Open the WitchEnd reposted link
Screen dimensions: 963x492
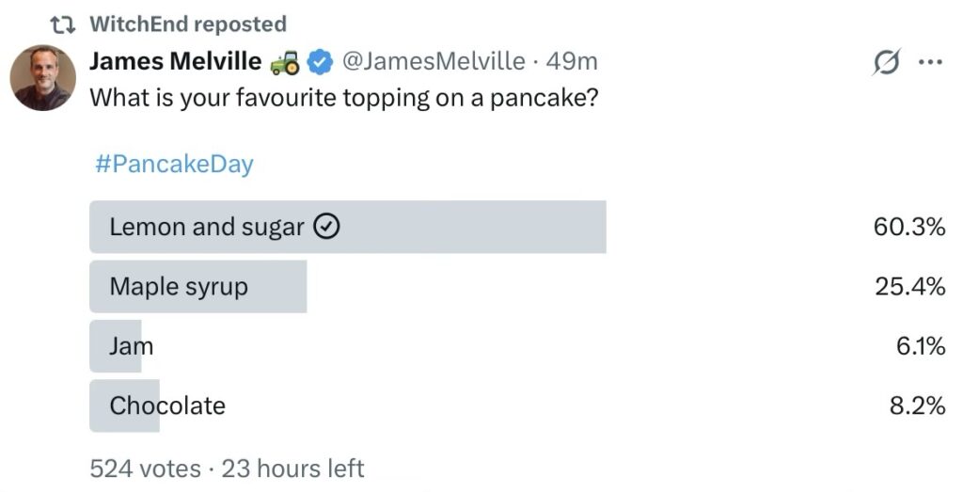click(188, 24)
